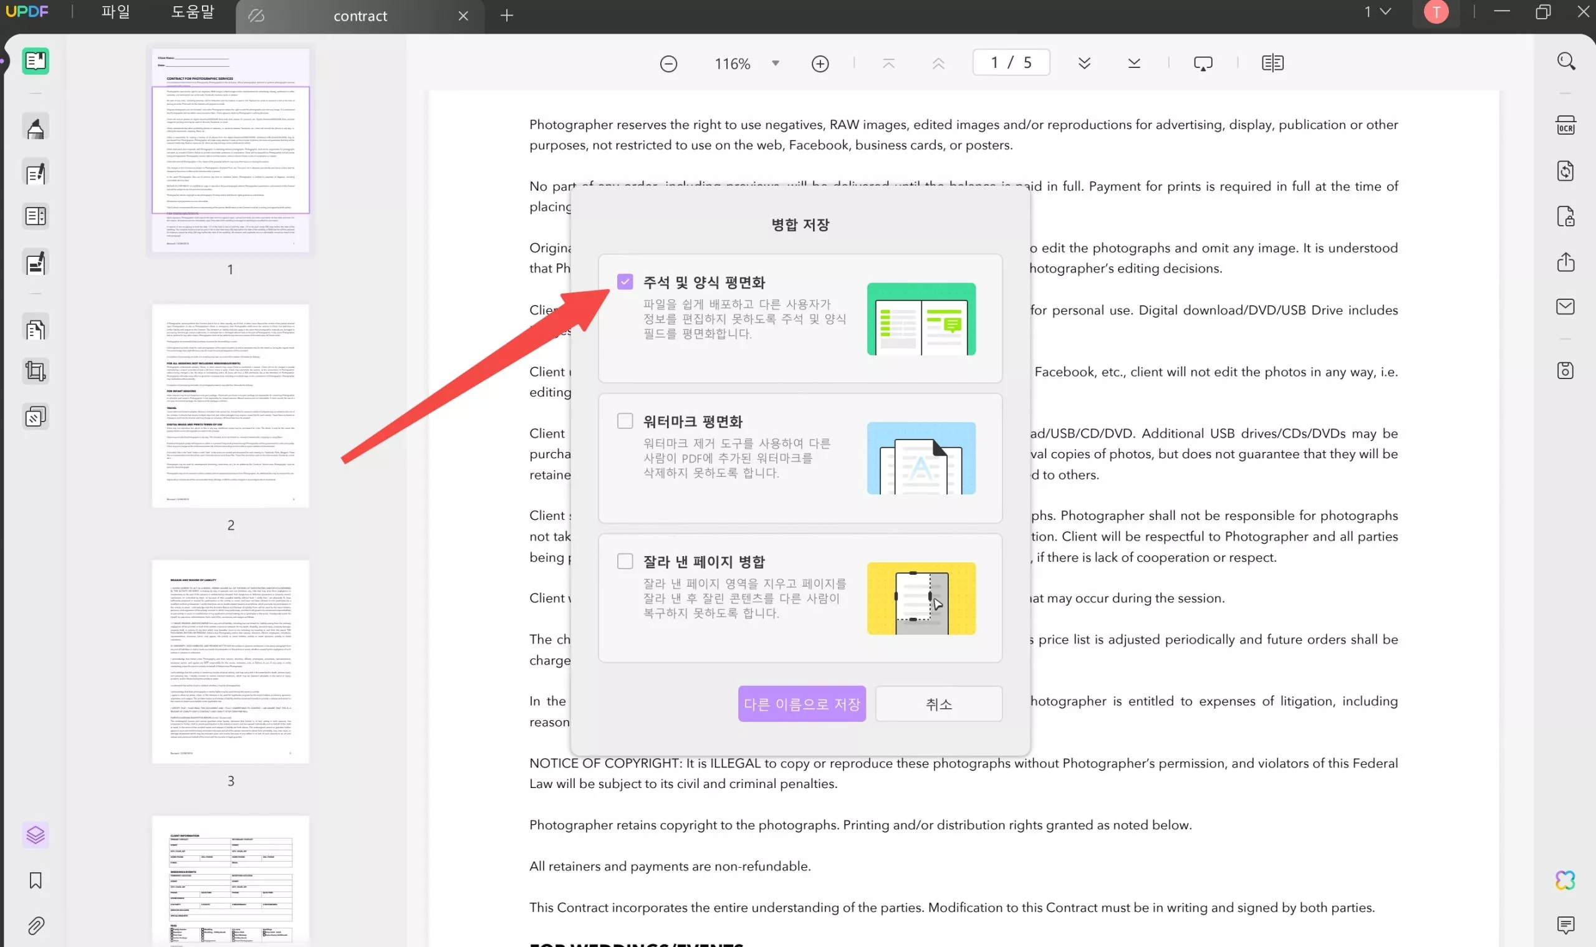The width and height of the screenshot is (1596, 947).
Task: Jump to the first page
Action: tap(888, 63)
